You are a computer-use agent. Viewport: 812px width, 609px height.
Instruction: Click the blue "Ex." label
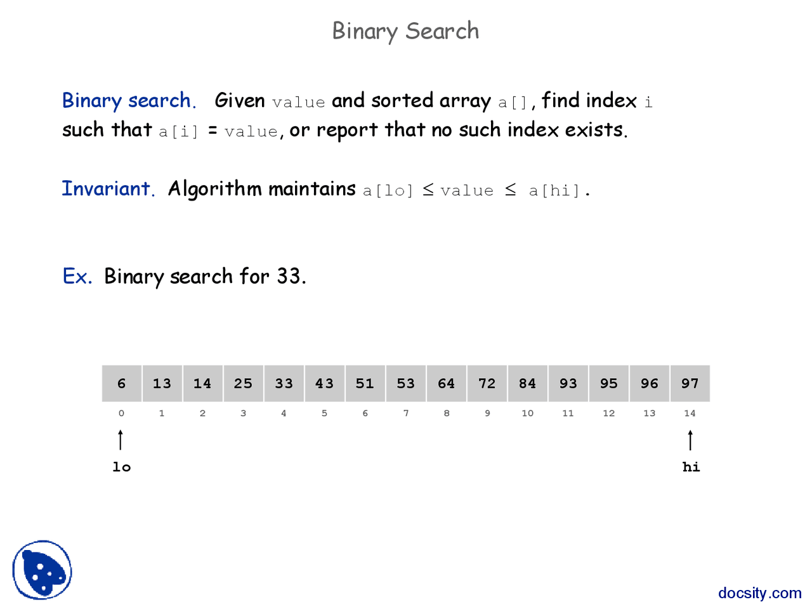pyautogui.click(x=77, y=277)
